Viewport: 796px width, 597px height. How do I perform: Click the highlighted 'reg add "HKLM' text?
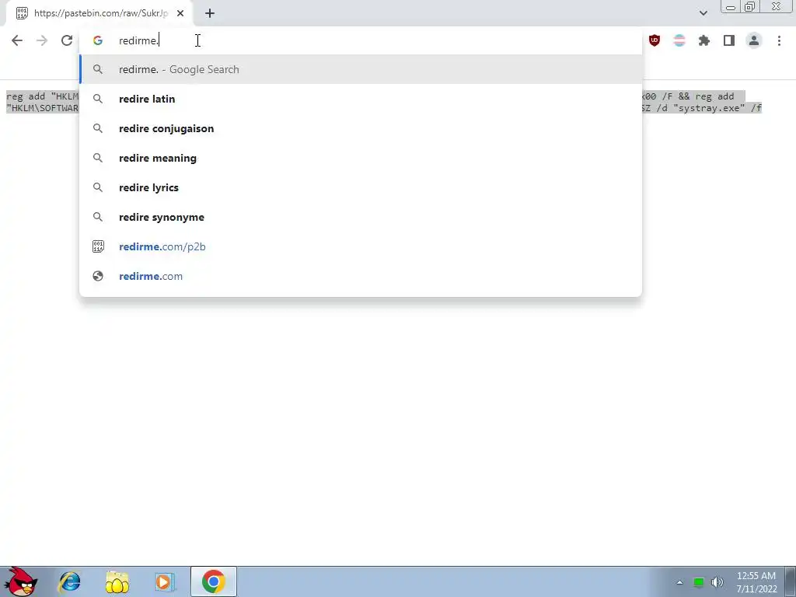43,96
